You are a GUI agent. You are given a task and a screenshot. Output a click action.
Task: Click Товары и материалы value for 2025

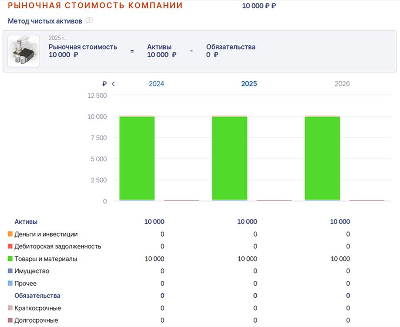247,259
